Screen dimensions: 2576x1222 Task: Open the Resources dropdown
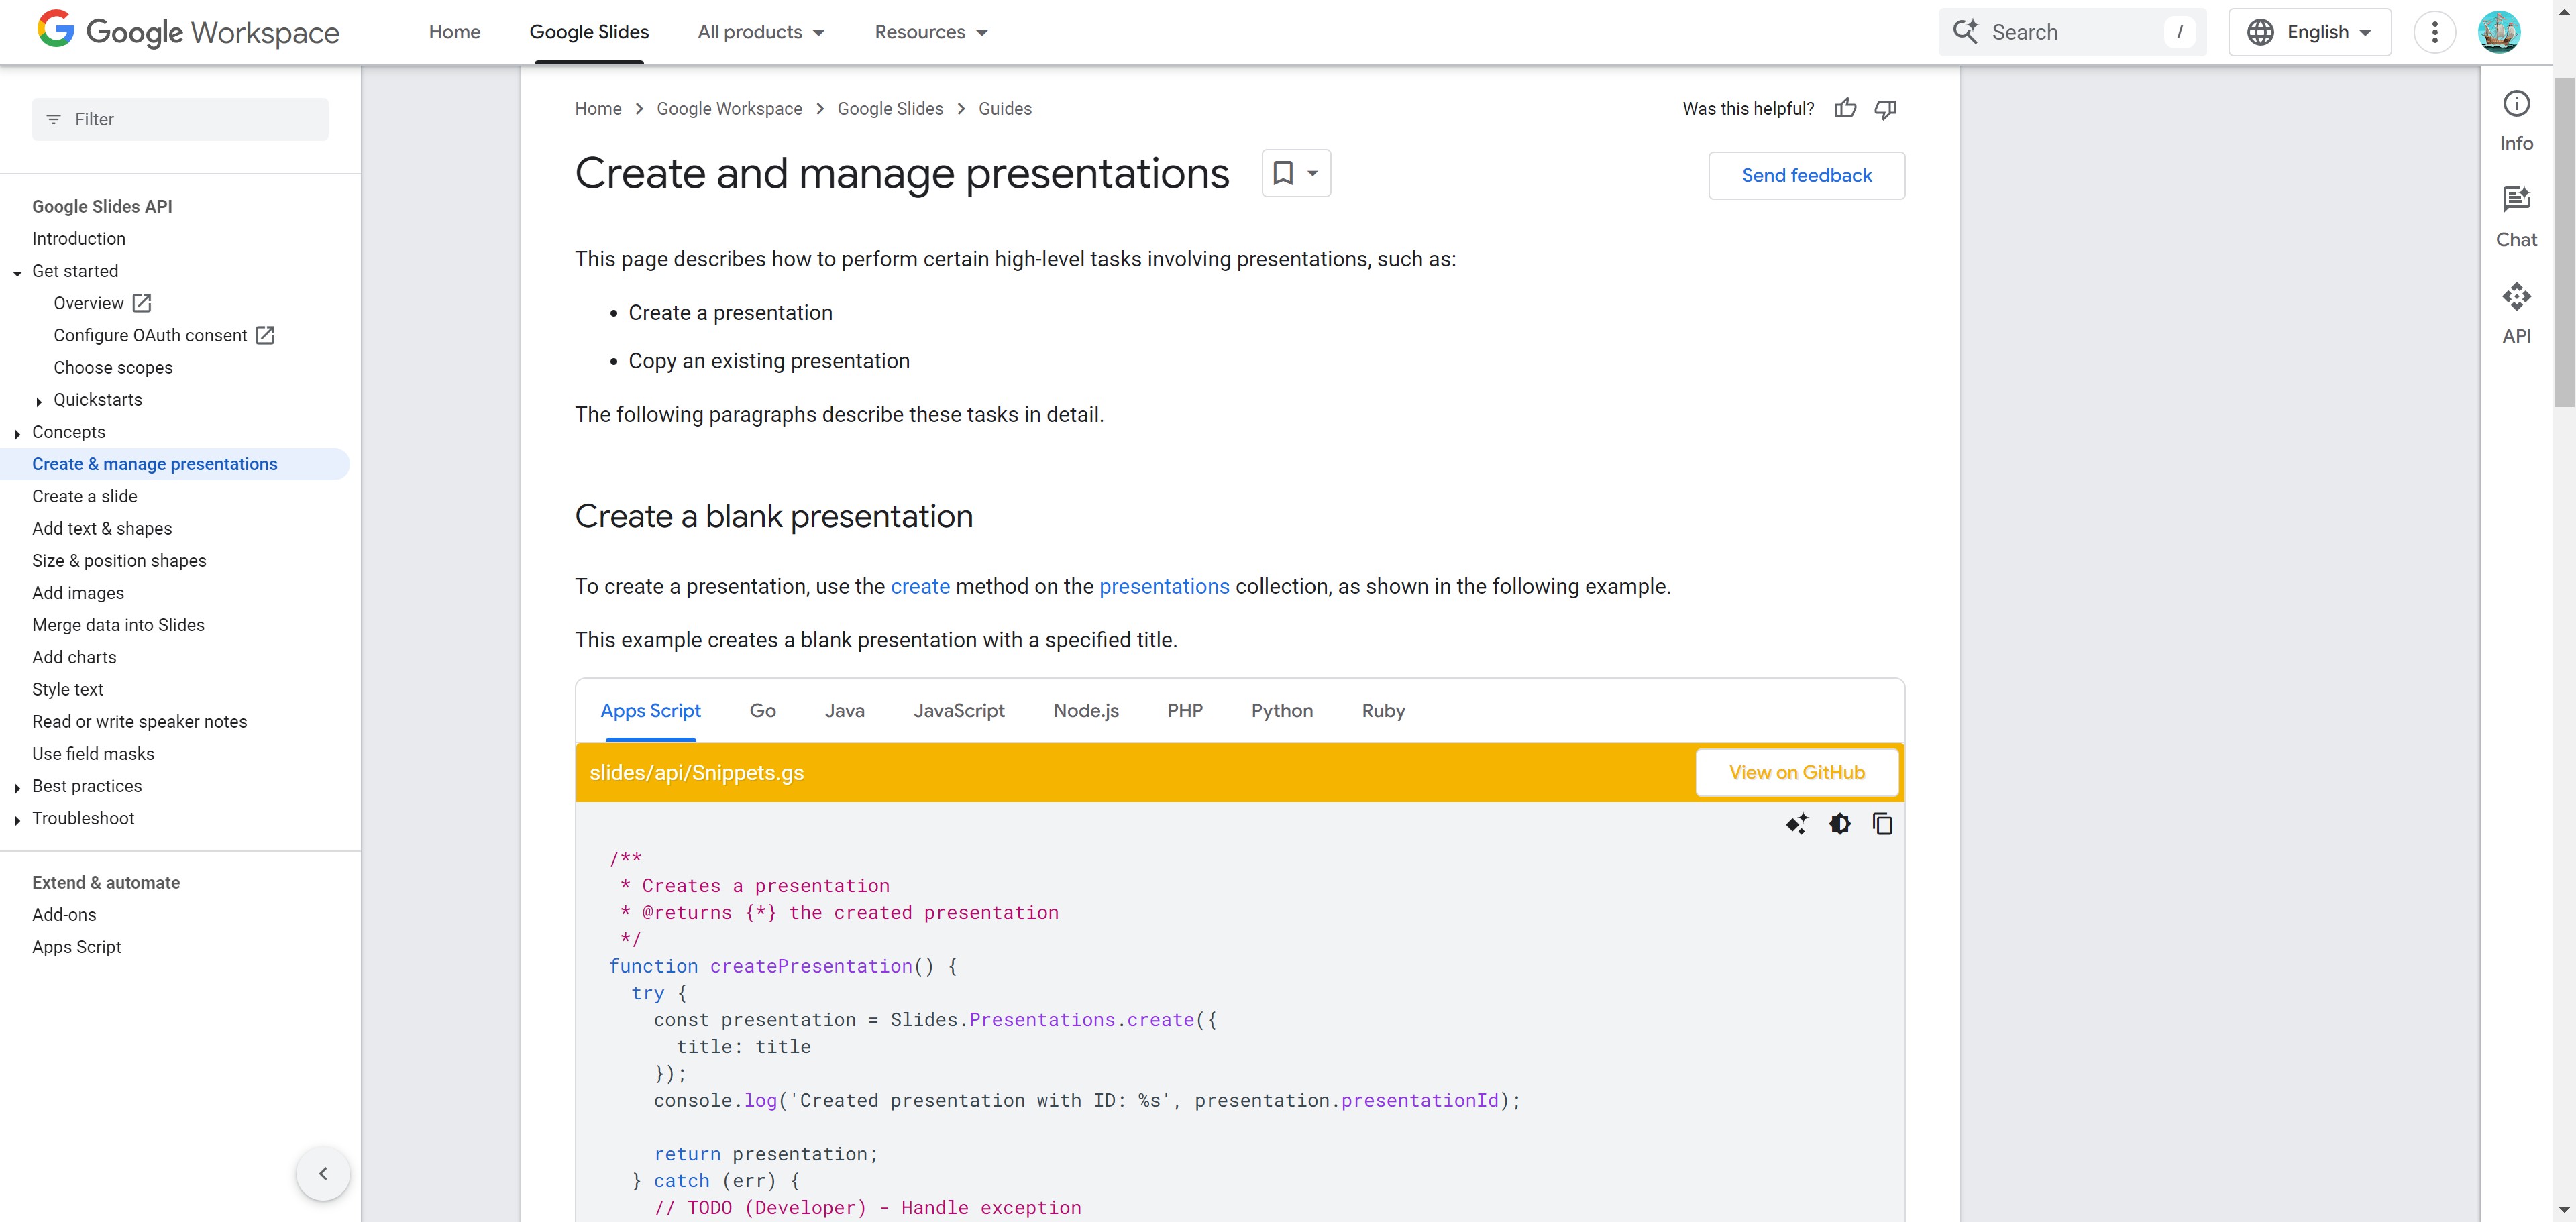tap(931, 32)
